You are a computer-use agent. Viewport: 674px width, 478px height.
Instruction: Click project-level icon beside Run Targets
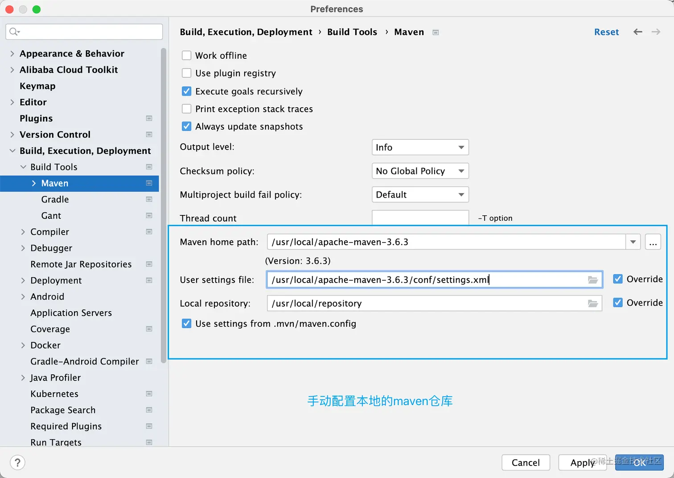(x=149, y=442)
